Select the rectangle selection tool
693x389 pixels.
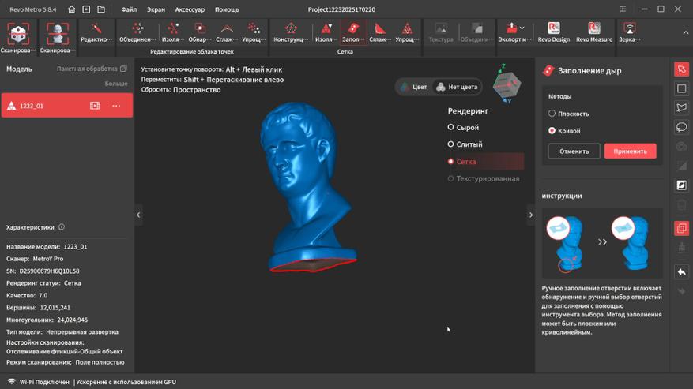(x=681, y=88)
